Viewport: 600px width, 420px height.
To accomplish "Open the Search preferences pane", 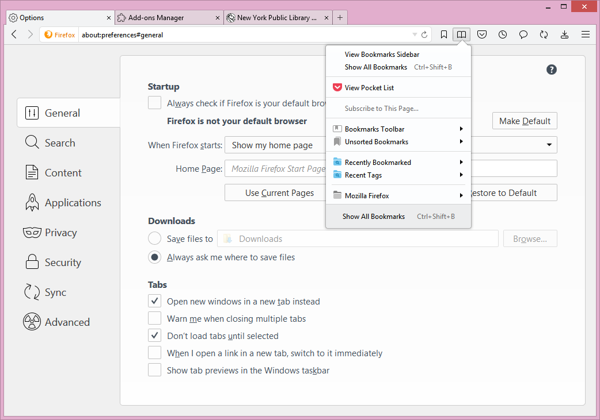I will tap(69, 143).
